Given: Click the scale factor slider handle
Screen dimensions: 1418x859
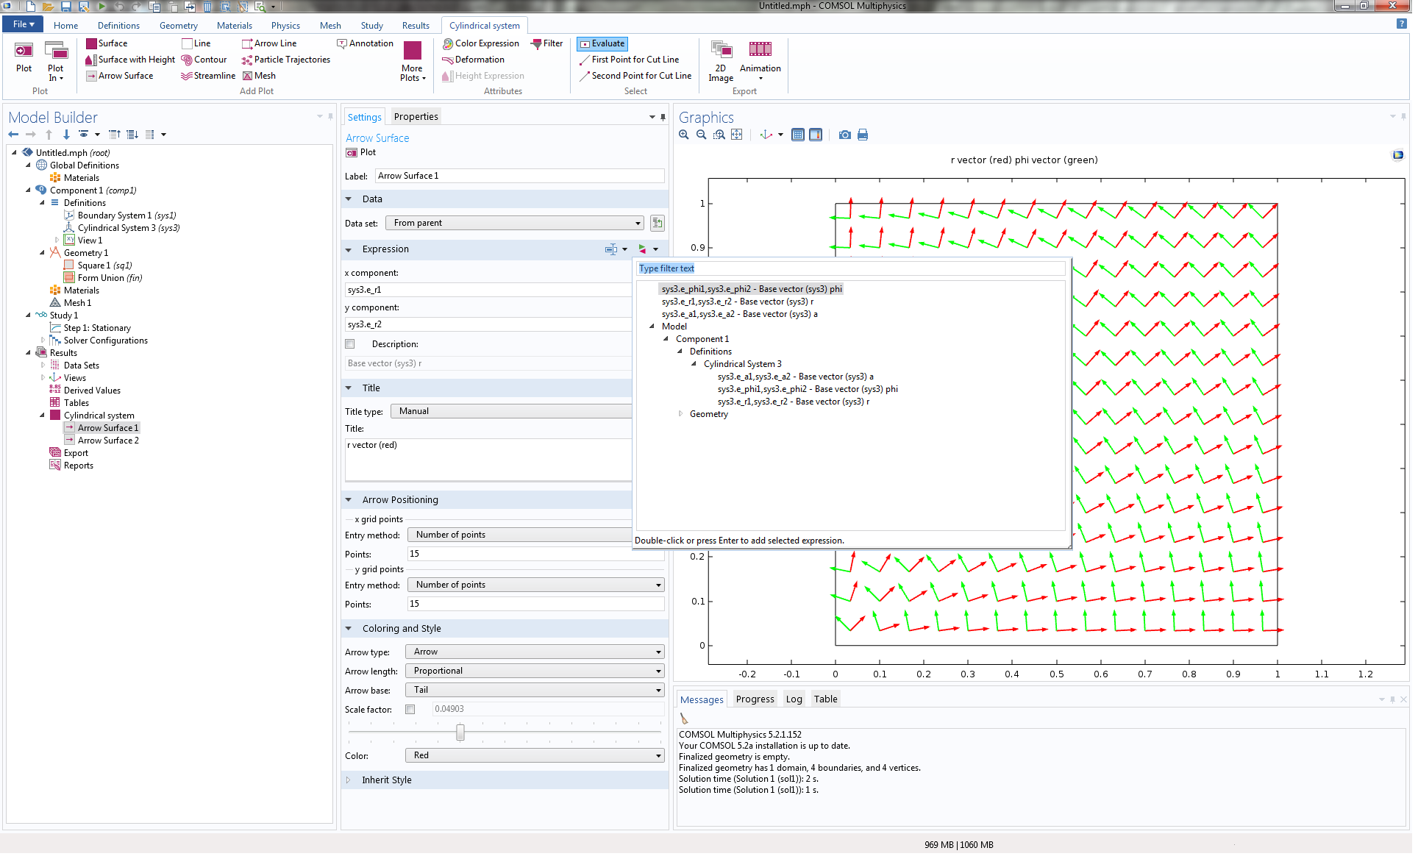Looking at the screenshot, I should tap(460, 733).
